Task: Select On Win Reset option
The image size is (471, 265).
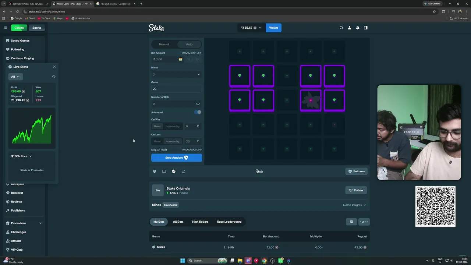Action: pos(157,126)
